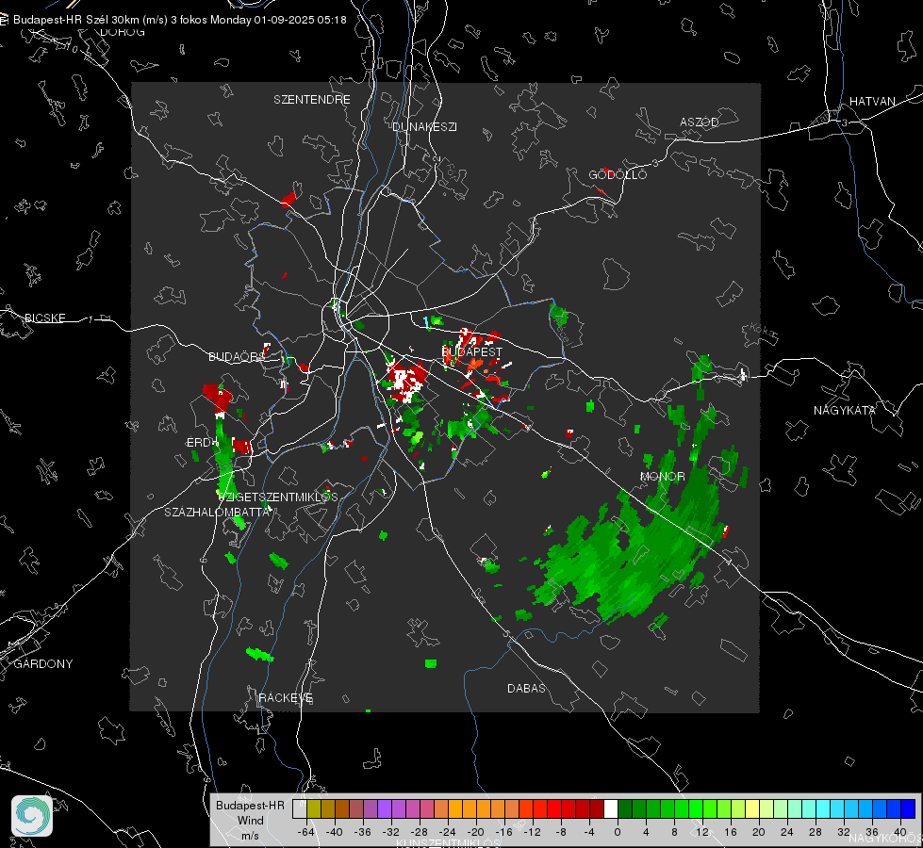The image size is (923, 848).
Task: Click the MONOR city label
Action: click(662, 477)
